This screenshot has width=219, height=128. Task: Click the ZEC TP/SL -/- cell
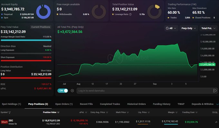[x=216, y=122]
